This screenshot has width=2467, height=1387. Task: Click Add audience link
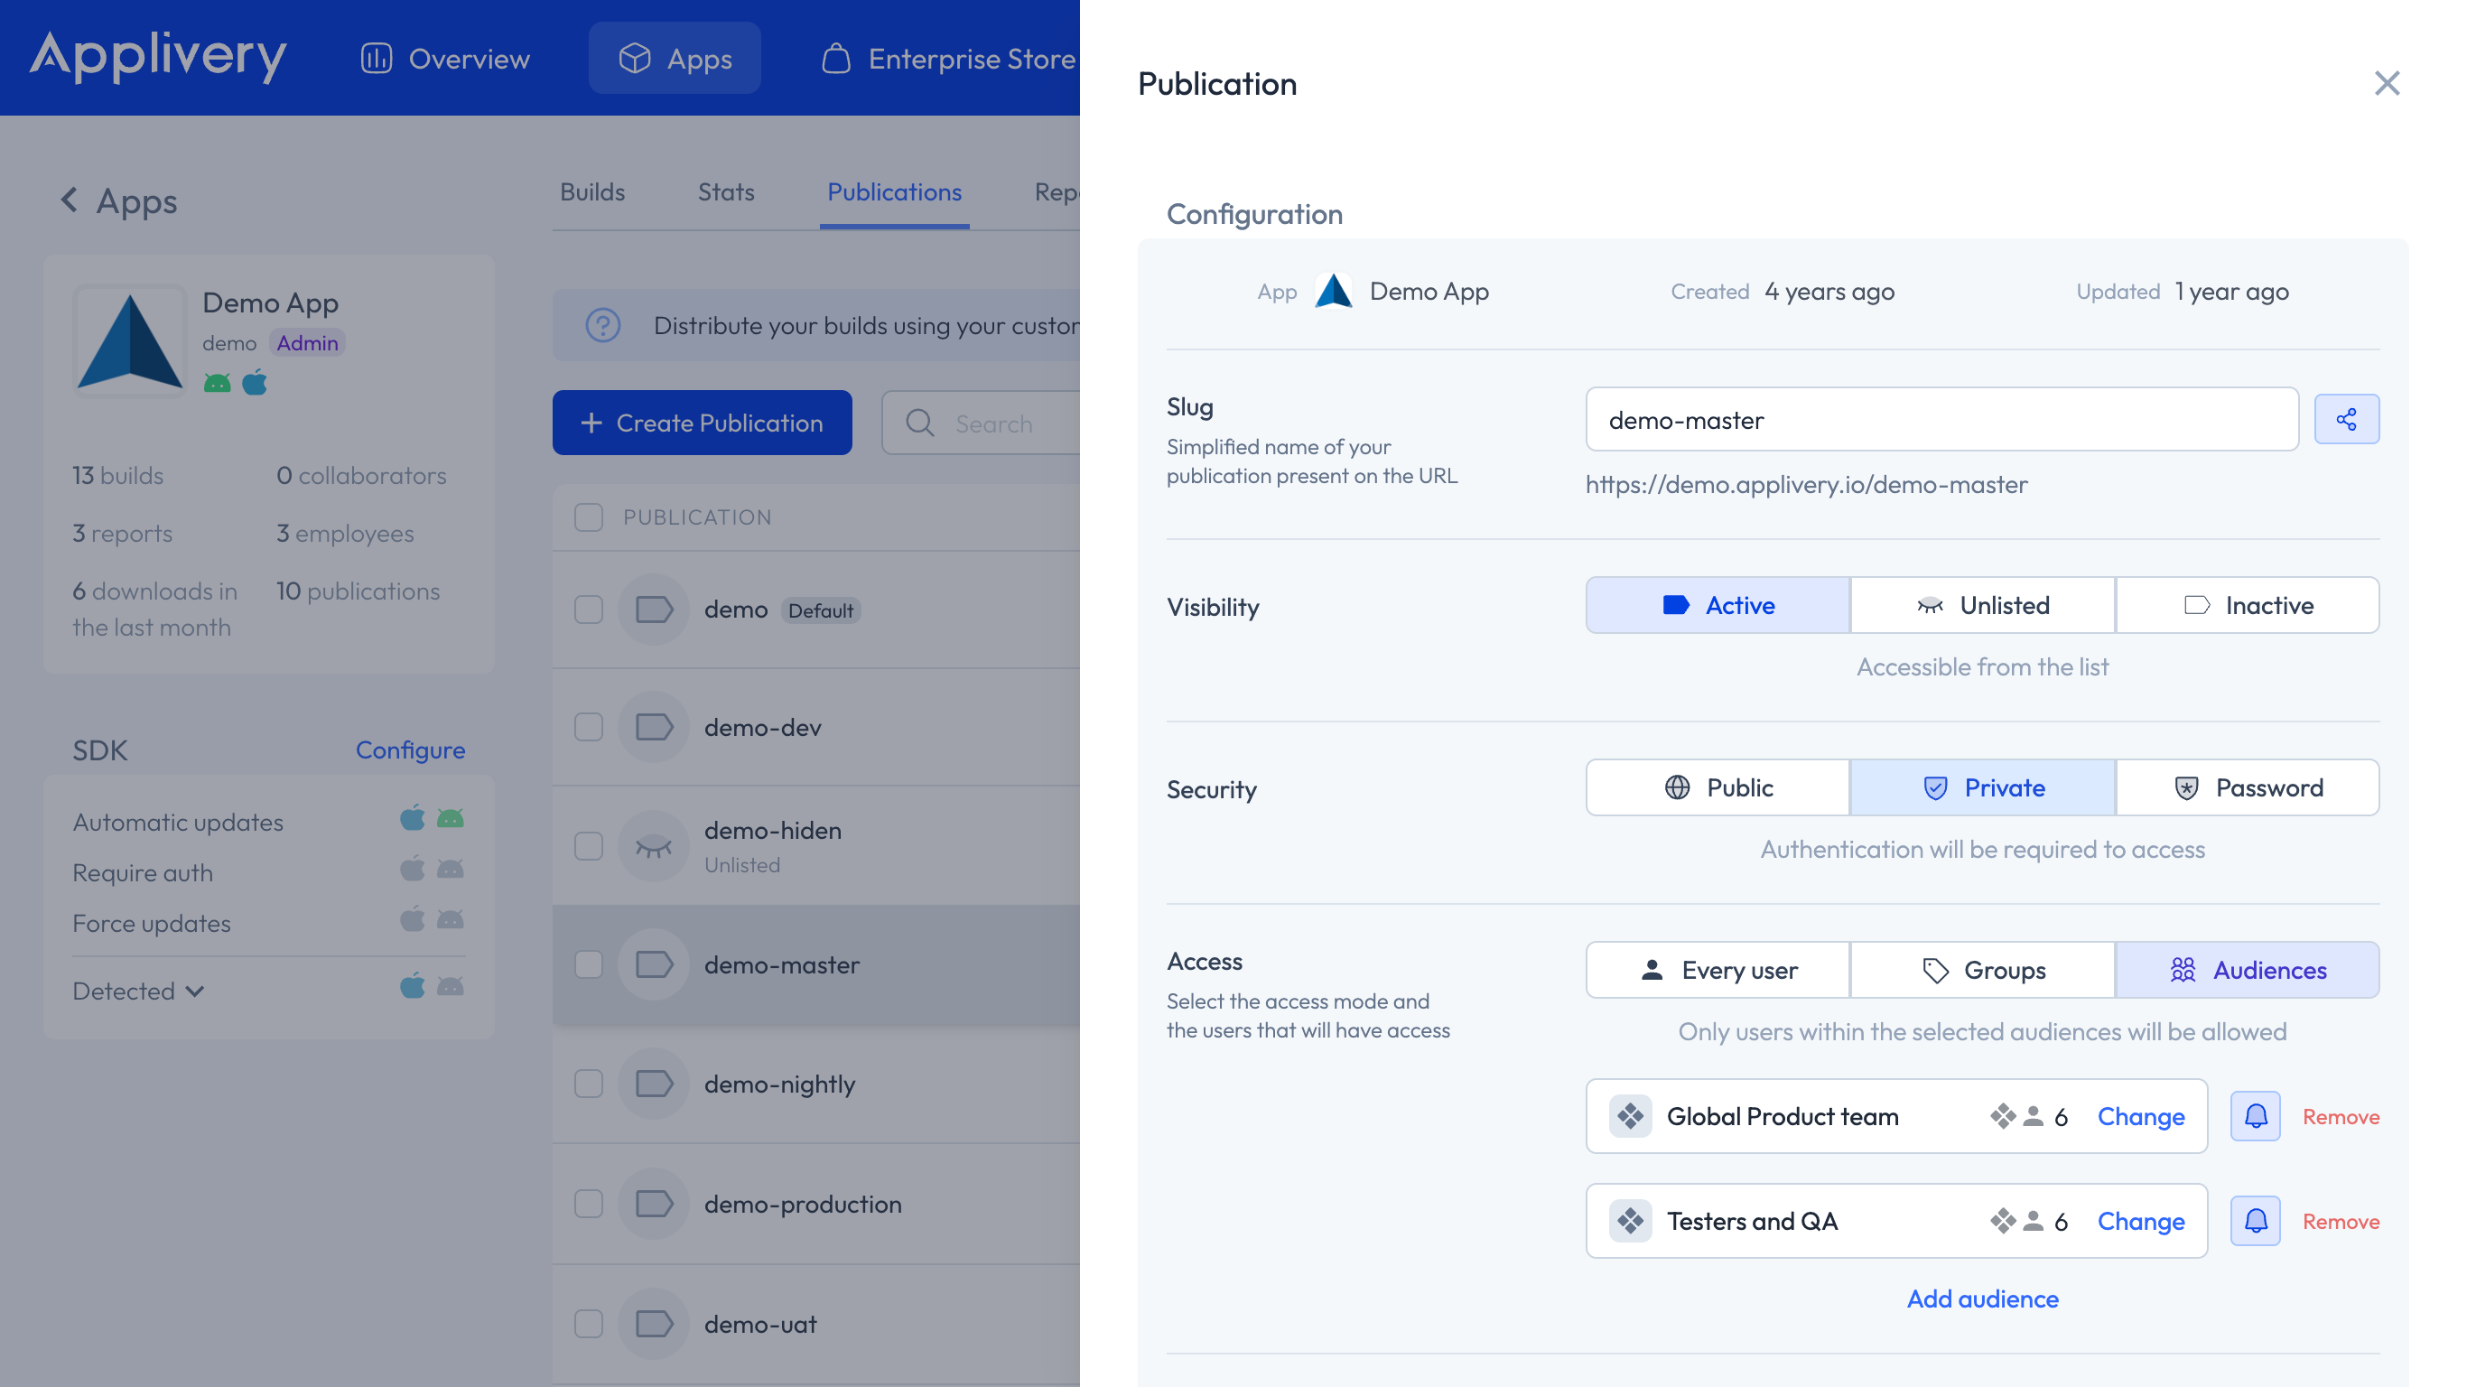tap(1981, 1298)
